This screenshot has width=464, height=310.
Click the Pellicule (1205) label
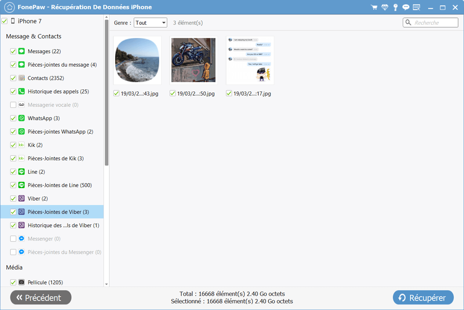45,282
